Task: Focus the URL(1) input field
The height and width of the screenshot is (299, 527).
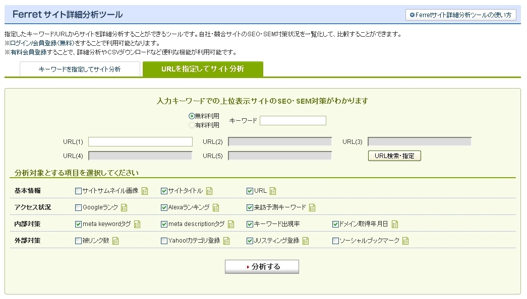Action: (140, 142)
